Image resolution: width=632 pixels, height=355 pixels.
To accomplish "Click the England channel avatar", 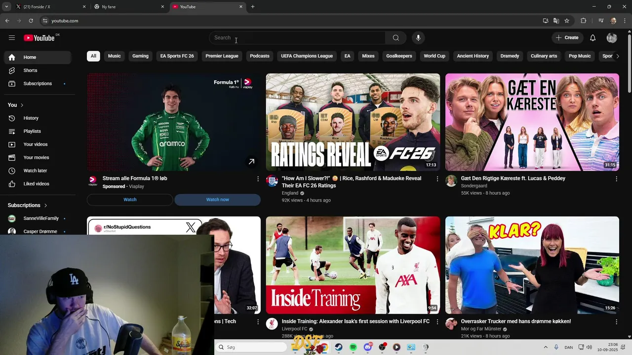I will tap(272, 181).
